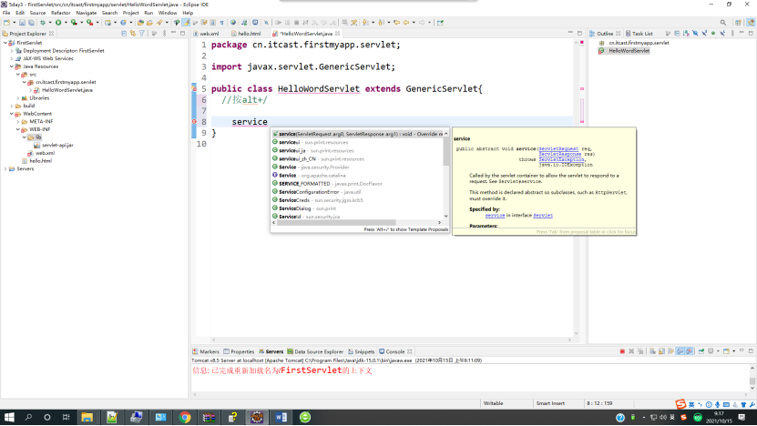Screen dimensions: 757x426
Task: Click the Save All toolbar icon
Action: (31, 23)
